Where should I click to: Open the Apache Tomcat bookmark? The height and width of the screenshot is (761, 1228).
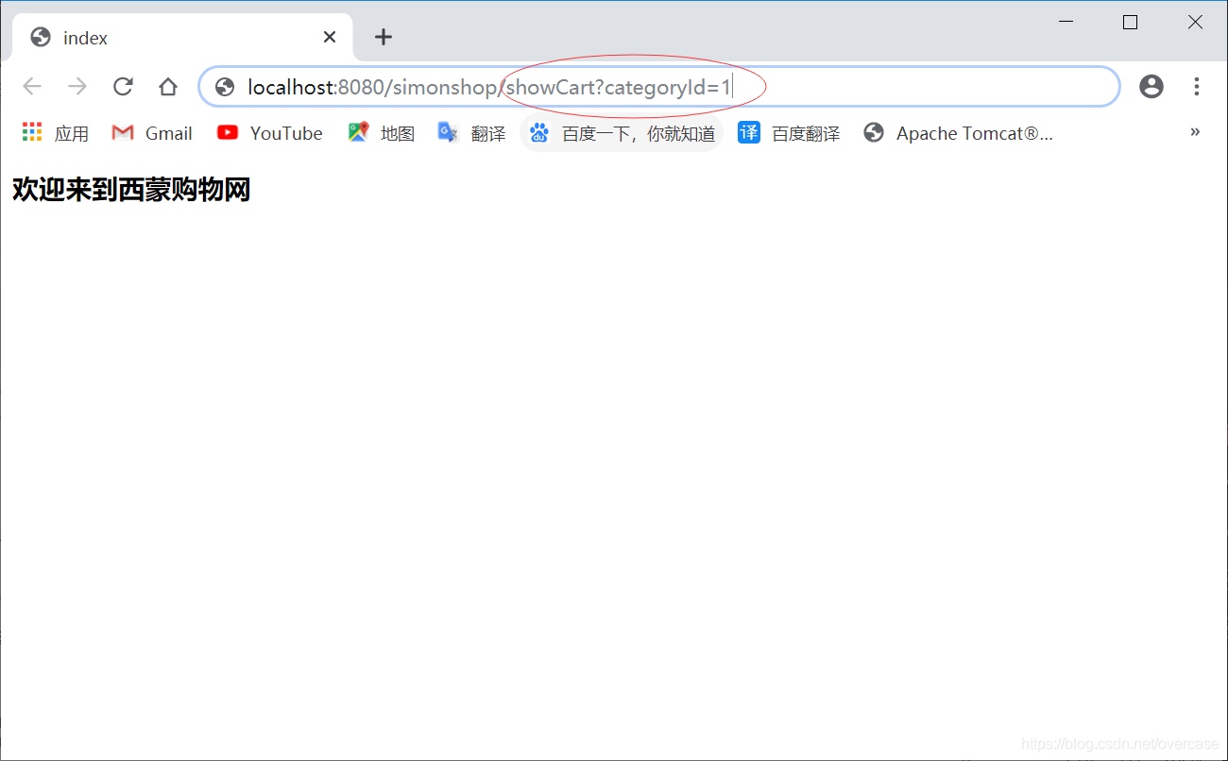point(959,133)
